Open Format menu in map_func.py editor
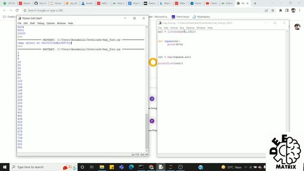 pyautogui.click(x=174, y=28)
